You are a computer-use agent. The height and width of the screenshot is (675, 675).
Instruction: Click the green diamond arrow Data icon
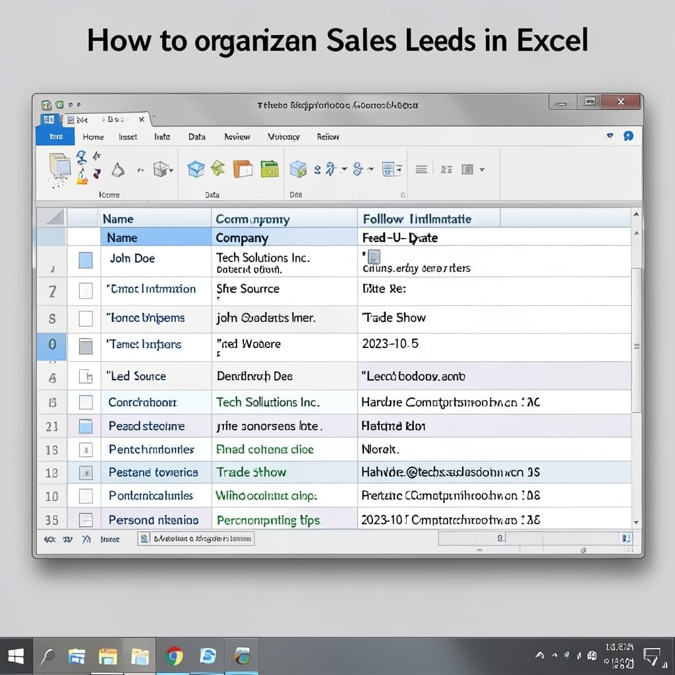click(x=218, y=168)
